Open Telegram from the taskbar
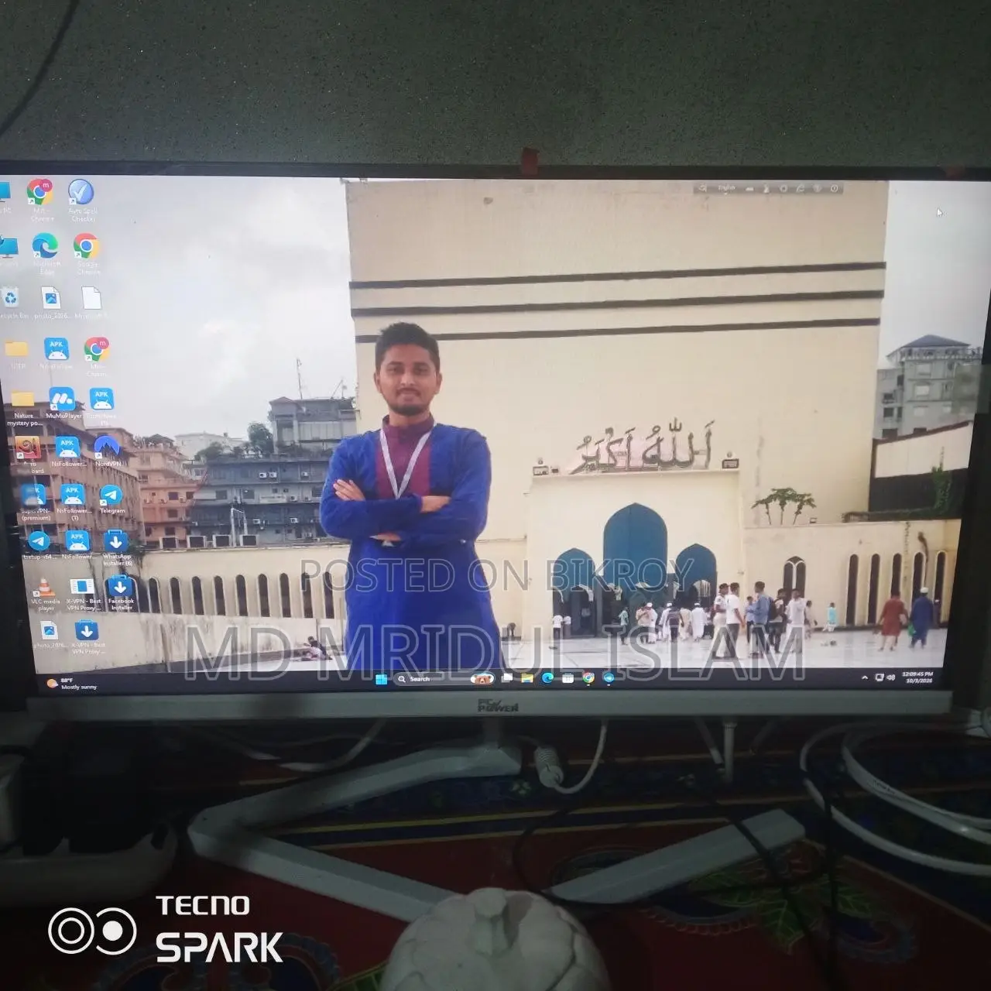 click(609, 678)
